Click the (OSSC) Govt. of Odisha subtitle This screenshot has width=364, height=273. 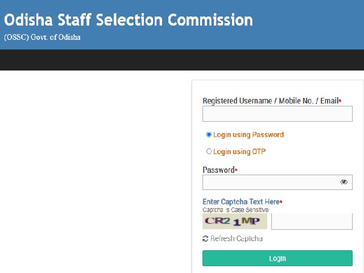(43, 38)
